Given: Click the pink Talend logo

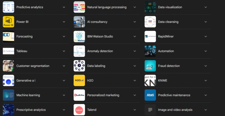Looking at the screenshot, I should coord(79,110).
